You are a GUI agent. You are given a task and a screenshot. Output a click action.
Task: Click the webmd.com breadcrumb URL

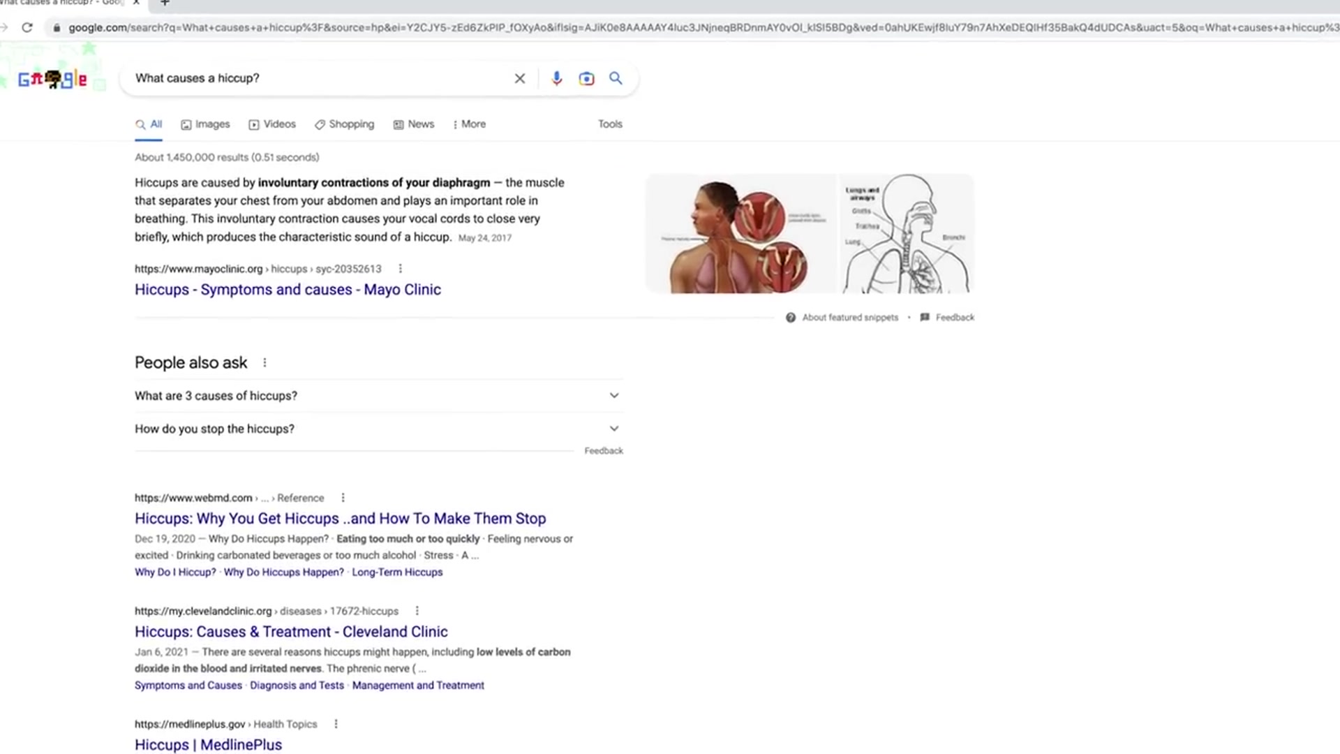coord(229,498)
